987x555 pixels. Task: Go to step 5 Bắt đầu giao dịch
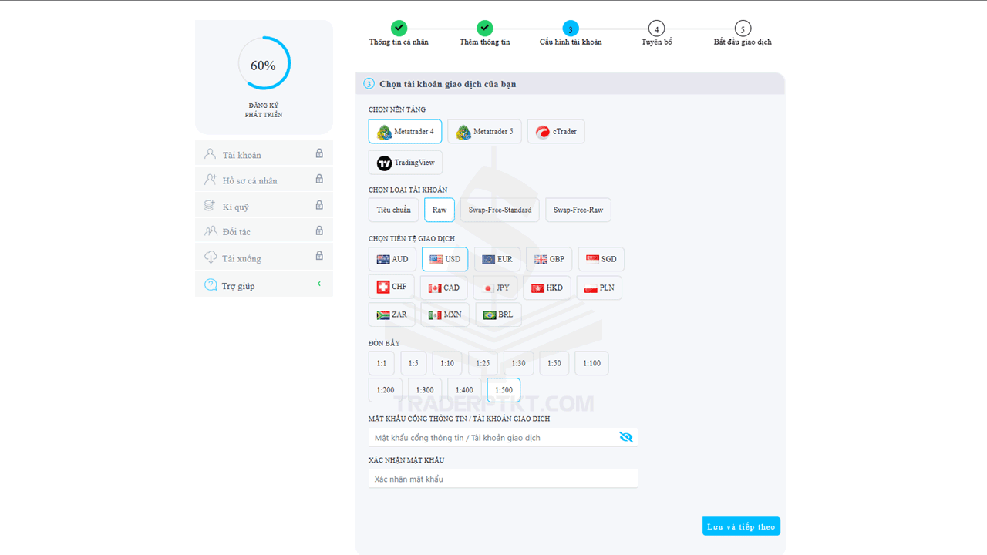coord(743,29)
